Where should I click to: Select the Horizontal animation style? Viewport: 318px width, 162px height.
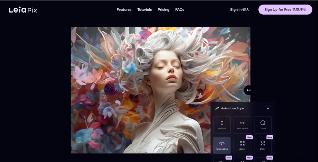click(242, 125)
